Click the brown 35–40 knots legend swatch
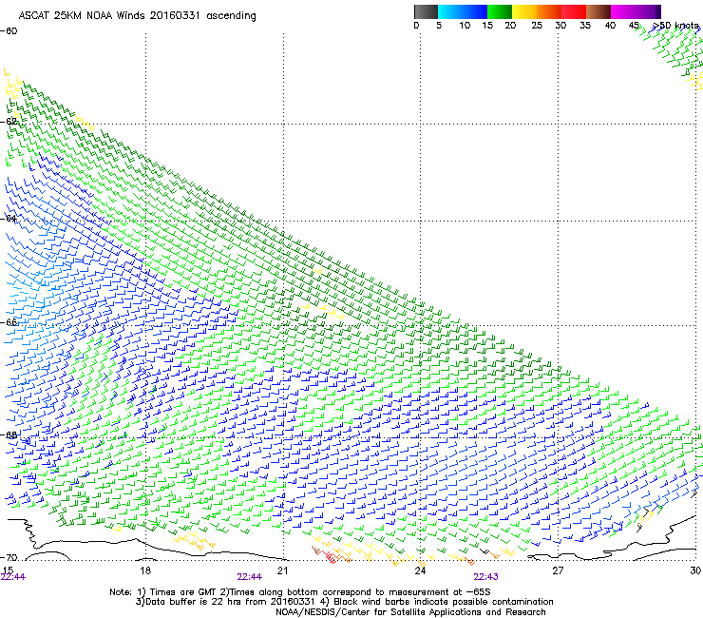This screenshot has width=703, height=618. 598,11
